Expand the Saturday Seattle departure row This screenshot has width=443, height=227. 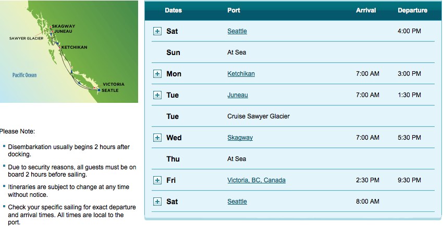coord(157,31)
